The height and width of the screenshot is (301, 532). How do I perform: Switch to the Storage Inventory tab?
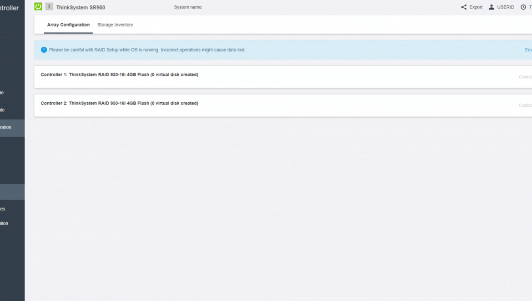115,25
